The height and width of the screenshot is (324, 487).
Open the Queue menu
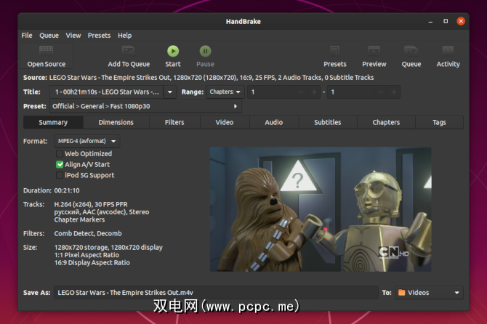[x=49, y=36]
